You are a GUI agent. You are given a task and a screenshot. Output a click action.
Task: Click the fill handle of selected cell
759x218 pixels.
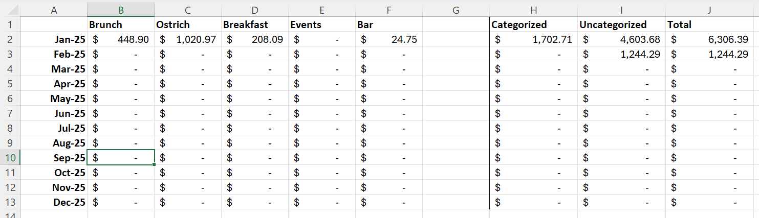click(154, 165)
